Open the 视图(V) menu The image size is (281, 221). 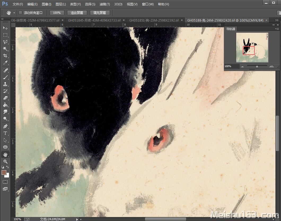132,4
